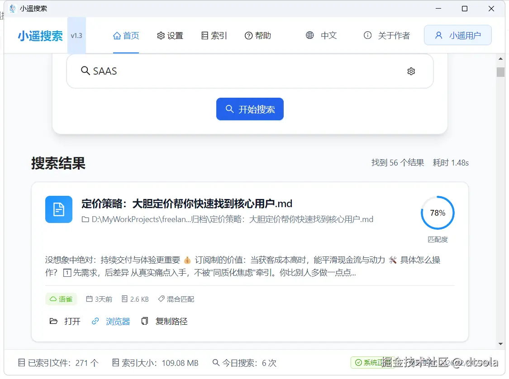The image size is (509, 379).
Task: Click the home icon in 首页 tab
Action: click(117, 36)
